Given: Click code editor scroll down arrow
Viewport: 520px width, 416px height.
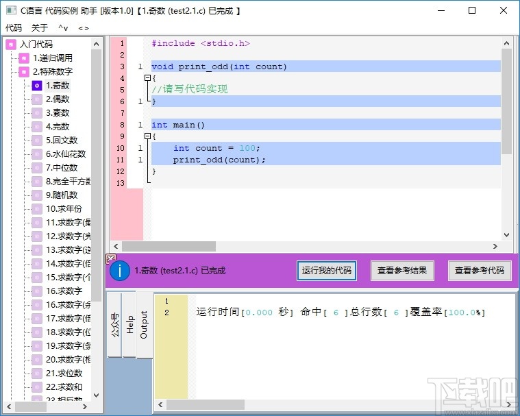Looking at the screenshot, I should (506, 235).
